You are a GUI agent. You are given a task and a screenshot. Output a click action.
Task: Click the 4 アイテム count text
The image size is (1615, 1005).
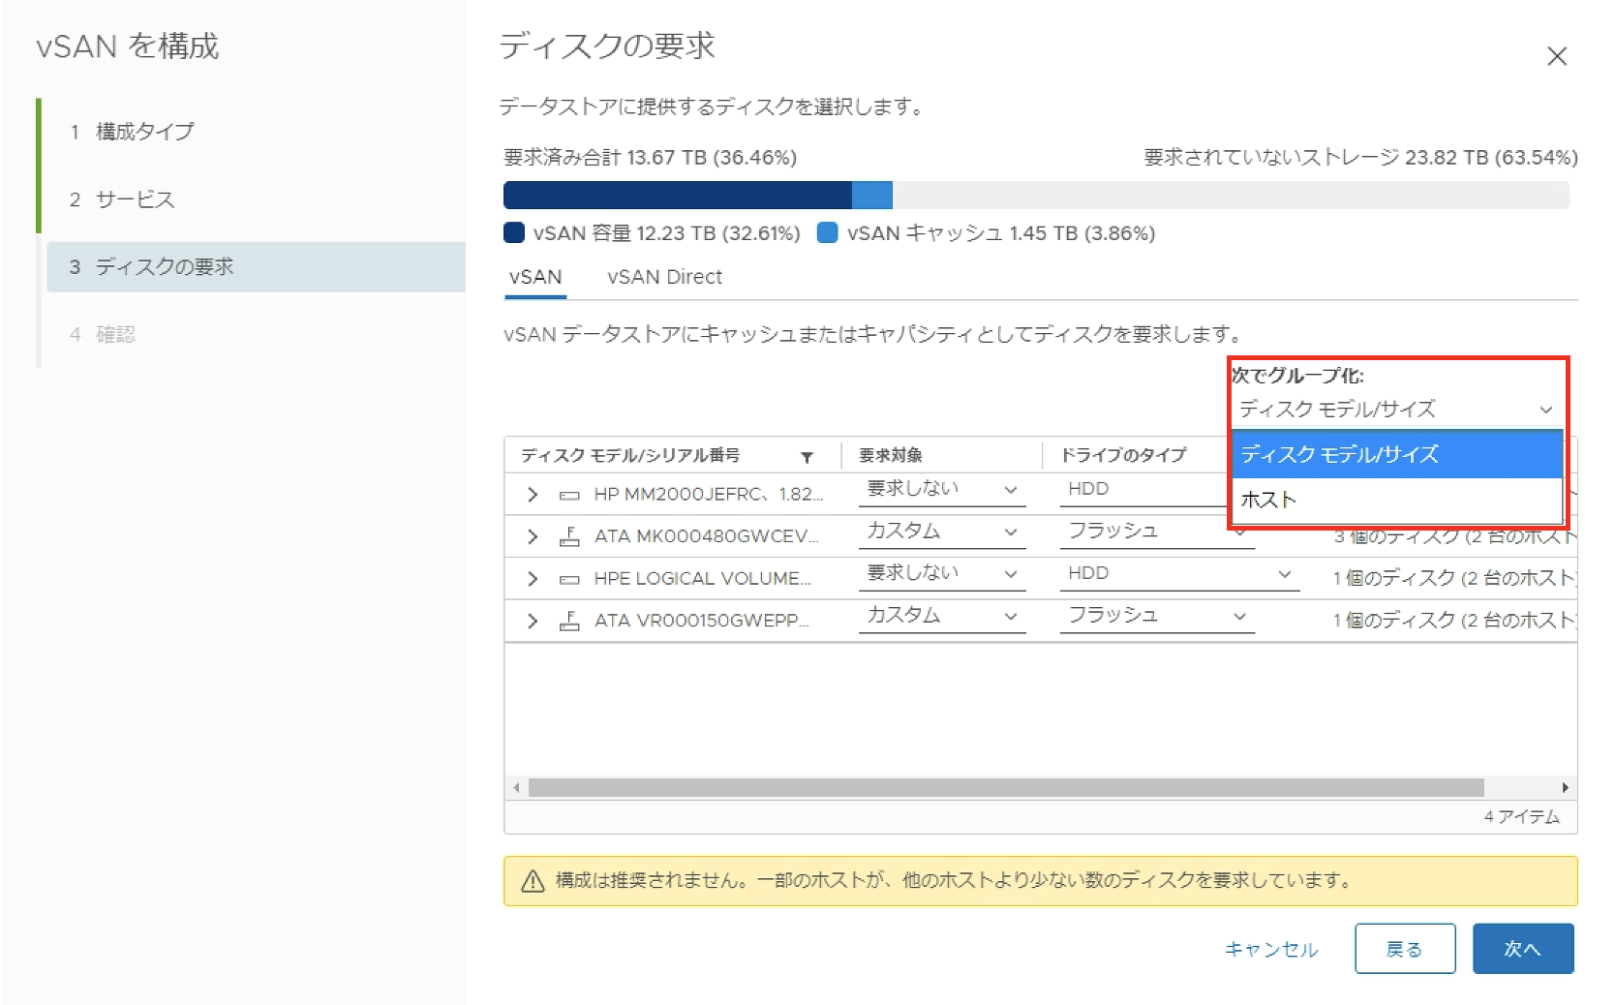1522,817
